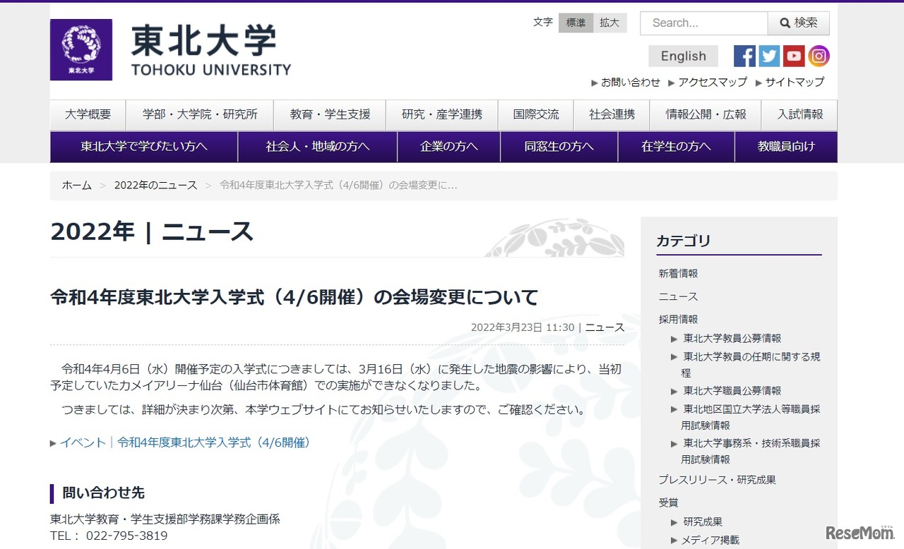The height and width of the screenshot is (549, 904).
Task: Open the 情報公開・広報 menu
Action: pos(706,114)
